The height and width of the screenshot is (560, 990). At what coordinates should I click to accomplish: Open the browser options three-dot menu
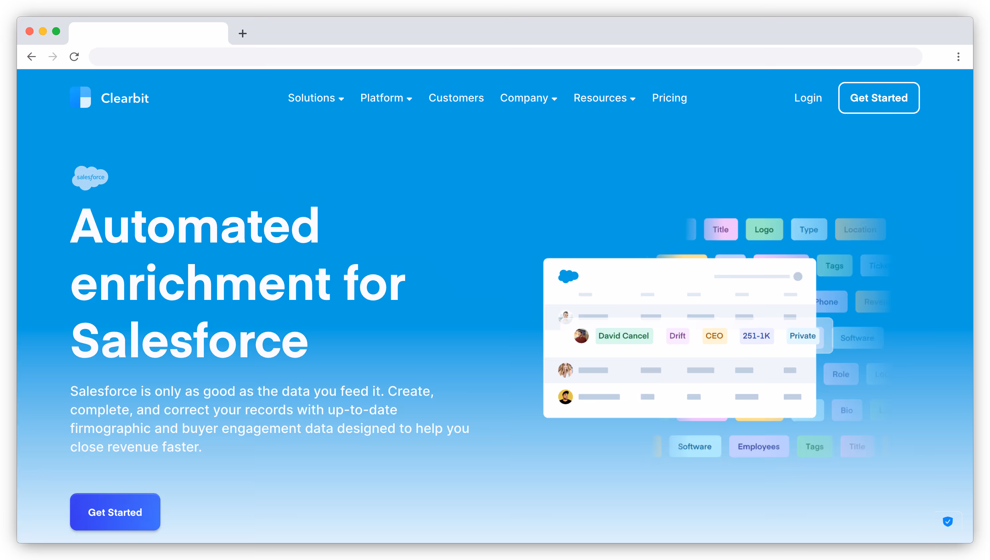pyautogui.click(x=958, y=56)
